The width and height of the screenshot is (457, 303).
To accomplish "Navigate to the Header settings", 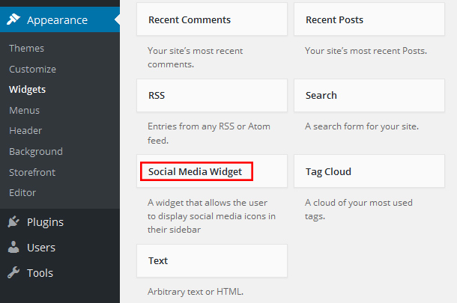I will (x=25, y=131).
